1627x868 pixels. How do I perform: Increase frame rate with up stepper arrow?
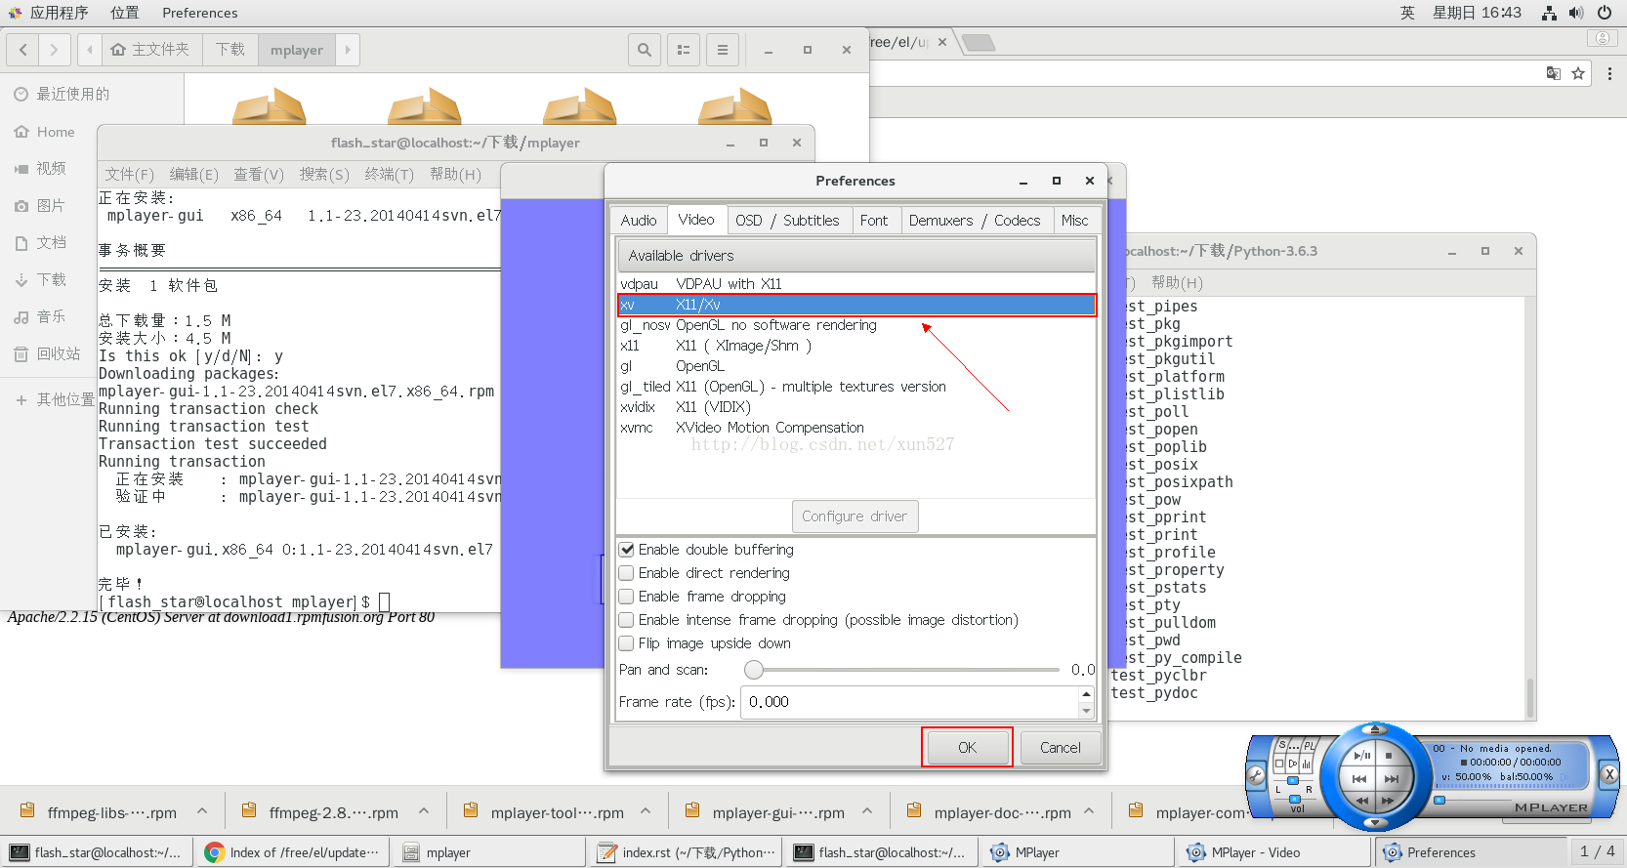tap(1086, 694)
